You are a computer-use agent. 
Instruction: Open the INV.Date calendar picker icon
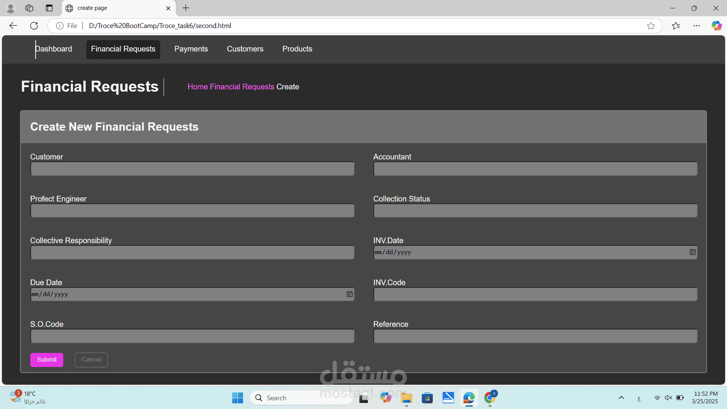[693, 252]
